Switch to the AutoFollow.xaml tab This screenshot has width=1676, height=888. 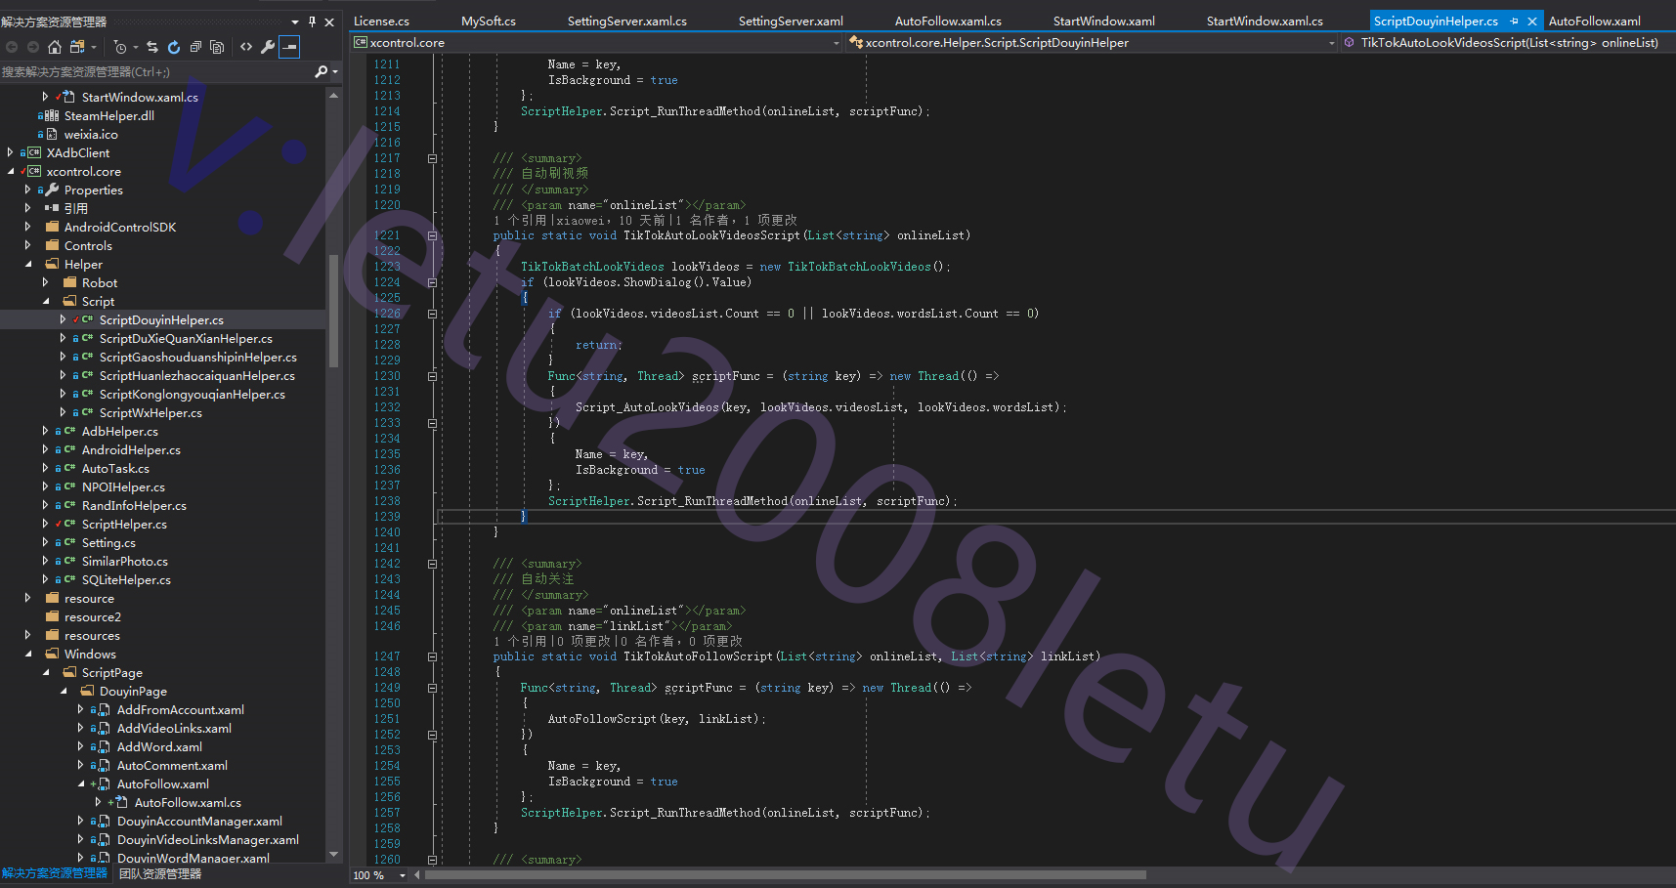[x=1594, y=21]
